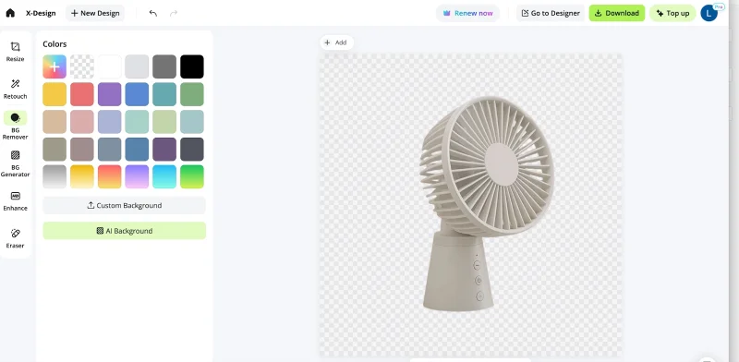Open the Resize tool
Screen dimensions: 739x362
15,52
